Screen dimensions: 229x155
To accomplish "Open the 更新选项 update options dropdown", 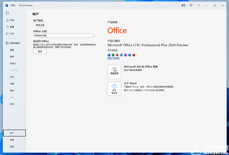I will 114,71.
